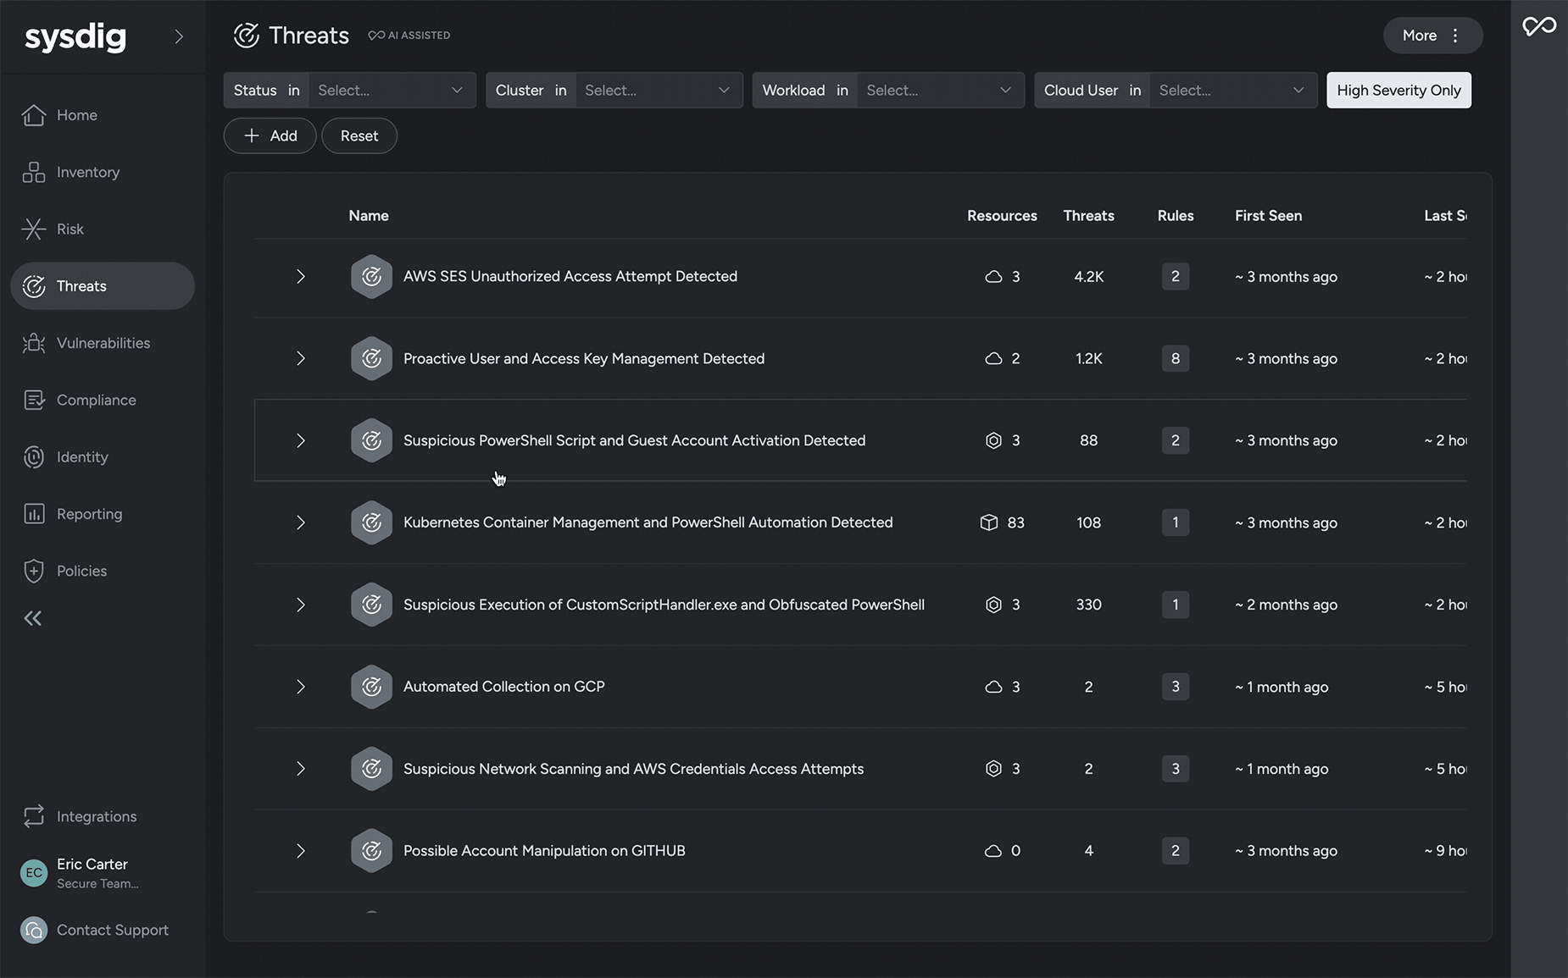Navigate to Vulnerabilities
1568x978 pixels.
click(x=103, y=343)
